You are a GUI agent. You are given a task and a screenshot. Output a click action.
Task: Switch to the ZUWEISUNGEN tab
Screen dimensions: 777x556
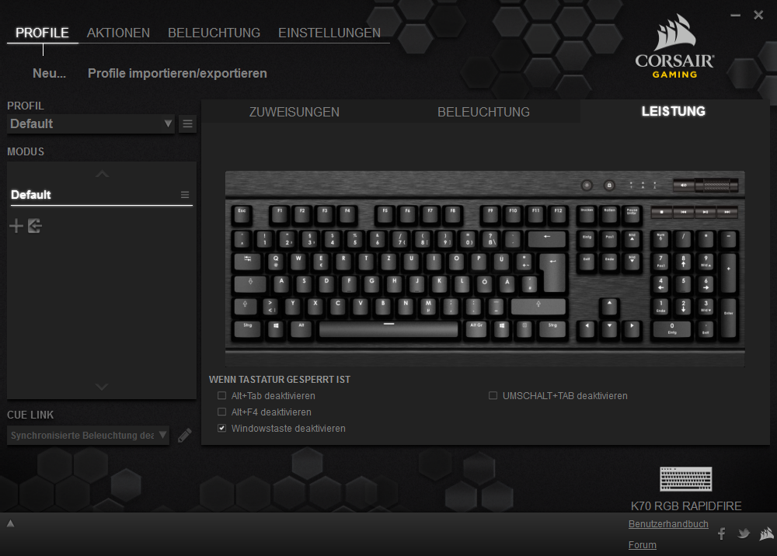click(294, 112)
